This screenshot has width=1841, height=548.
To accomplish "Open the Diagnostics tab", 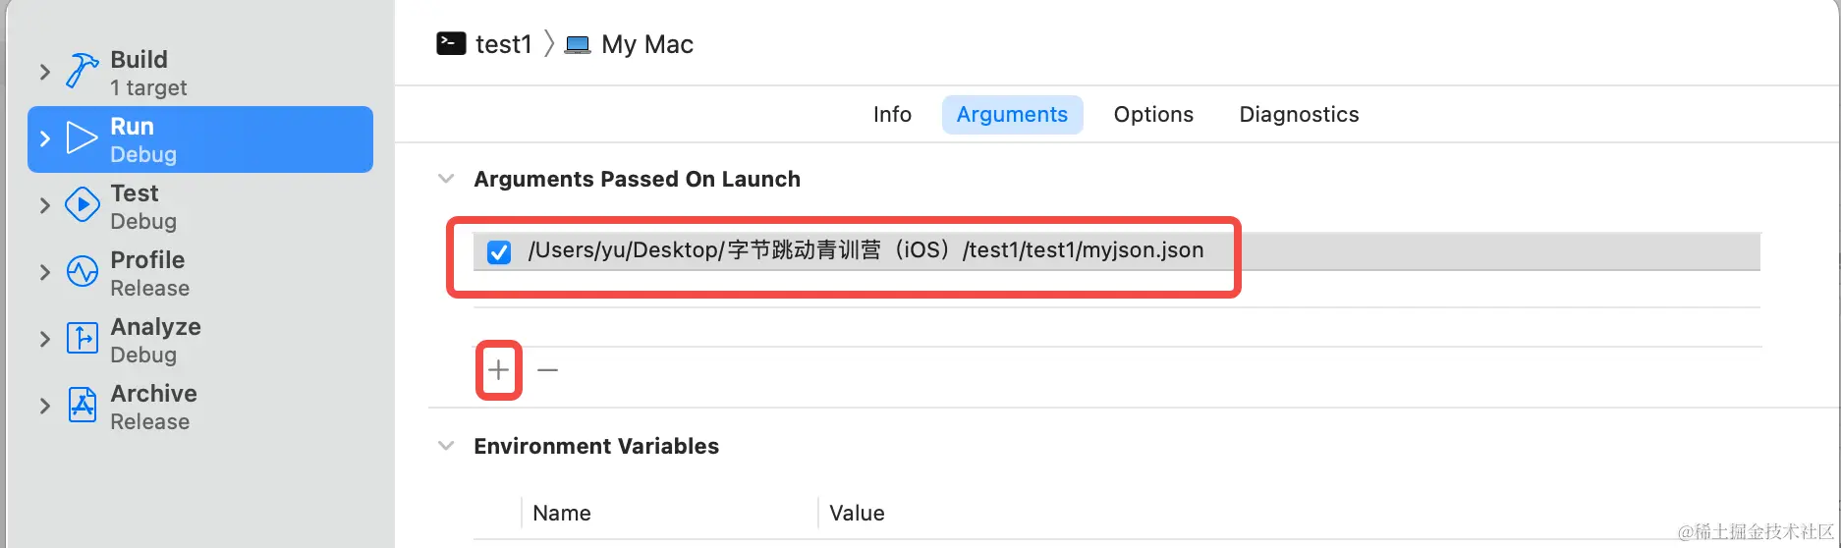I will 1299,115.
